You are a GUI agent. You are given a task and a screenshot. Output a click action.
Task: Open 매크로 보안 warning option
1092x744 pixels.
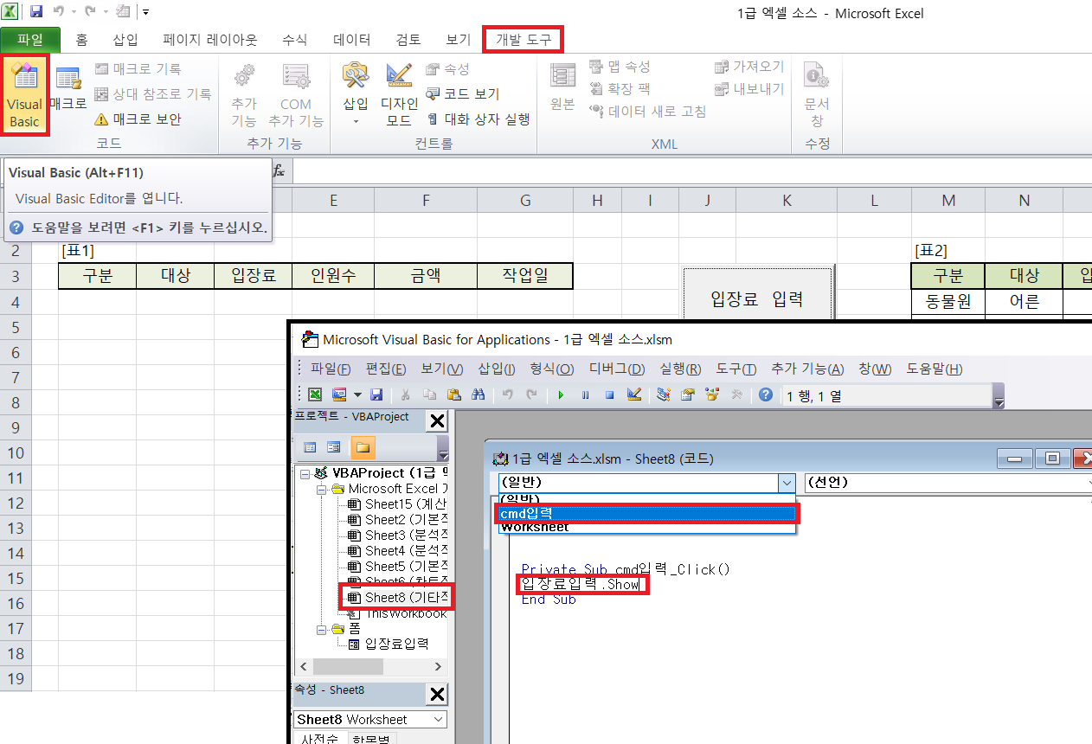click(138, 119)
